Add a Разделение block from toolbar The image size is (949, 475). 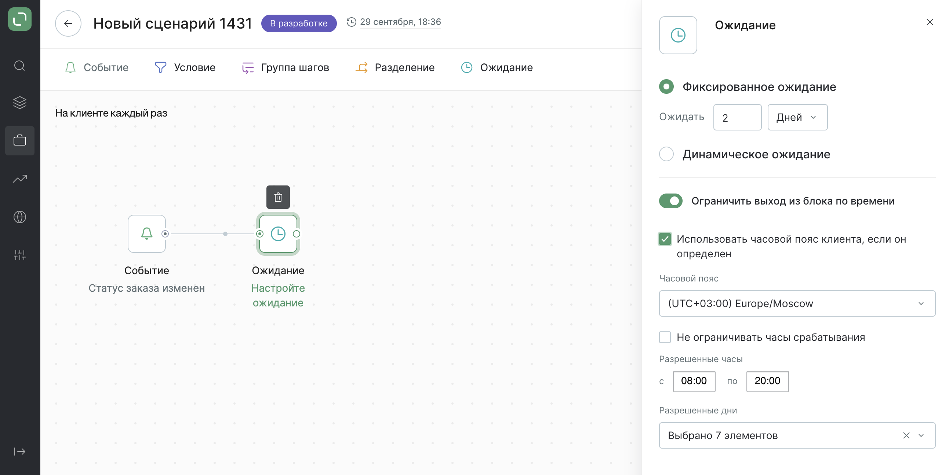pos(395,67)
